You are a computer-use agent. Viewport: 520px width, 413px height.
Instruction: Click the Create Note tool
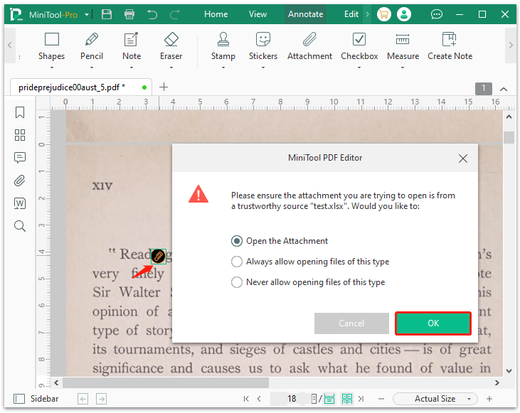pyautogui.click(x=450, y=47)
